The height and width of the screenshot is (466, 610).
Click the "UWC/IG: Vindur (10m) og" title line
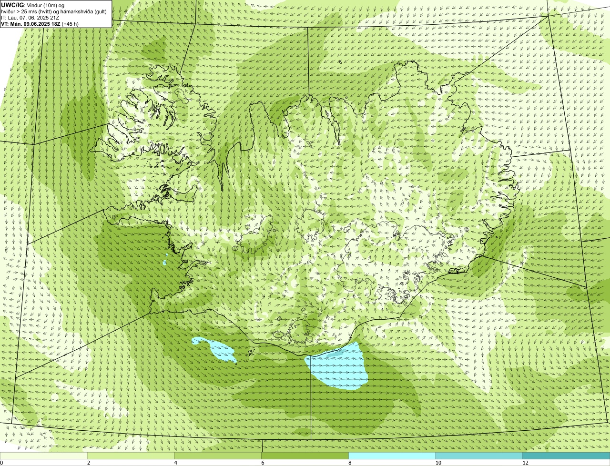coord(33,5)
